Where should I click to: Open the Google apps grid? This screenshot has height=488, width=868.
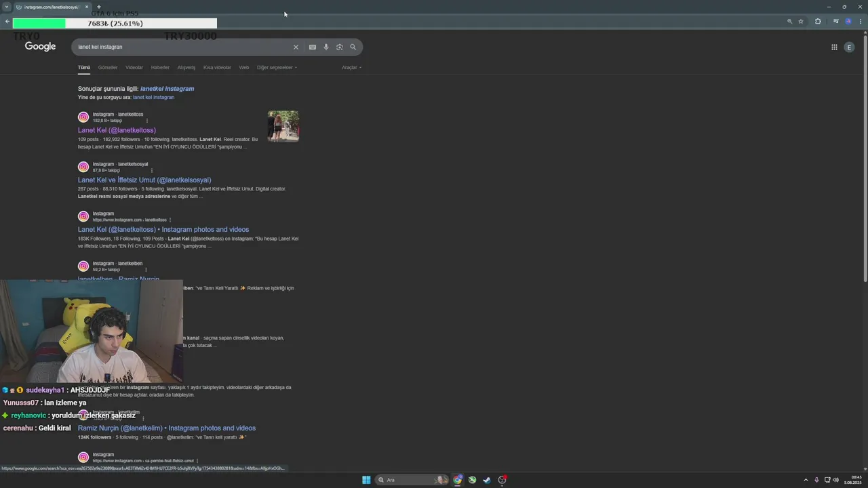pos(834,47)
